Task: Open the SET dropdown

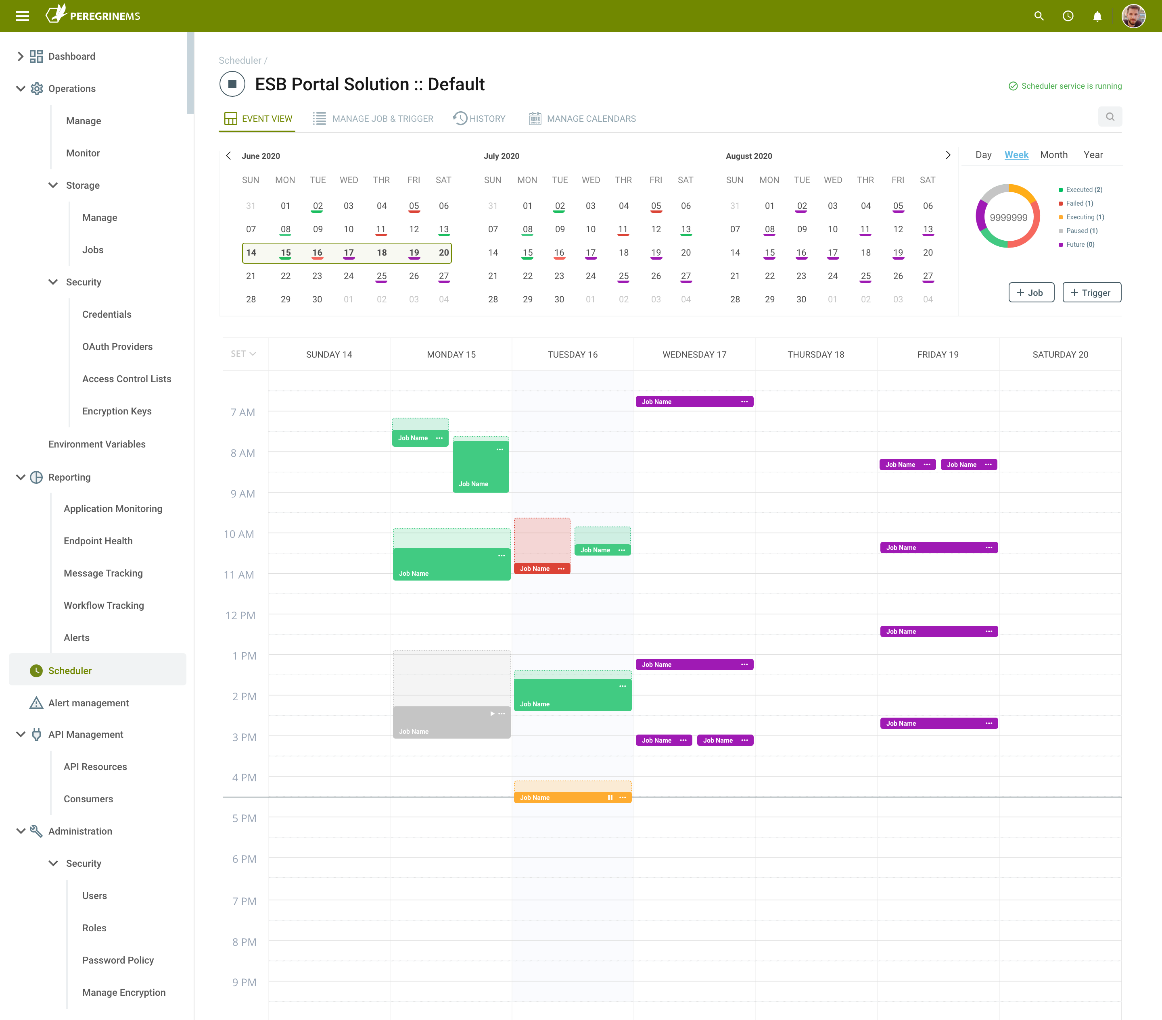Action: pos(243,353)
